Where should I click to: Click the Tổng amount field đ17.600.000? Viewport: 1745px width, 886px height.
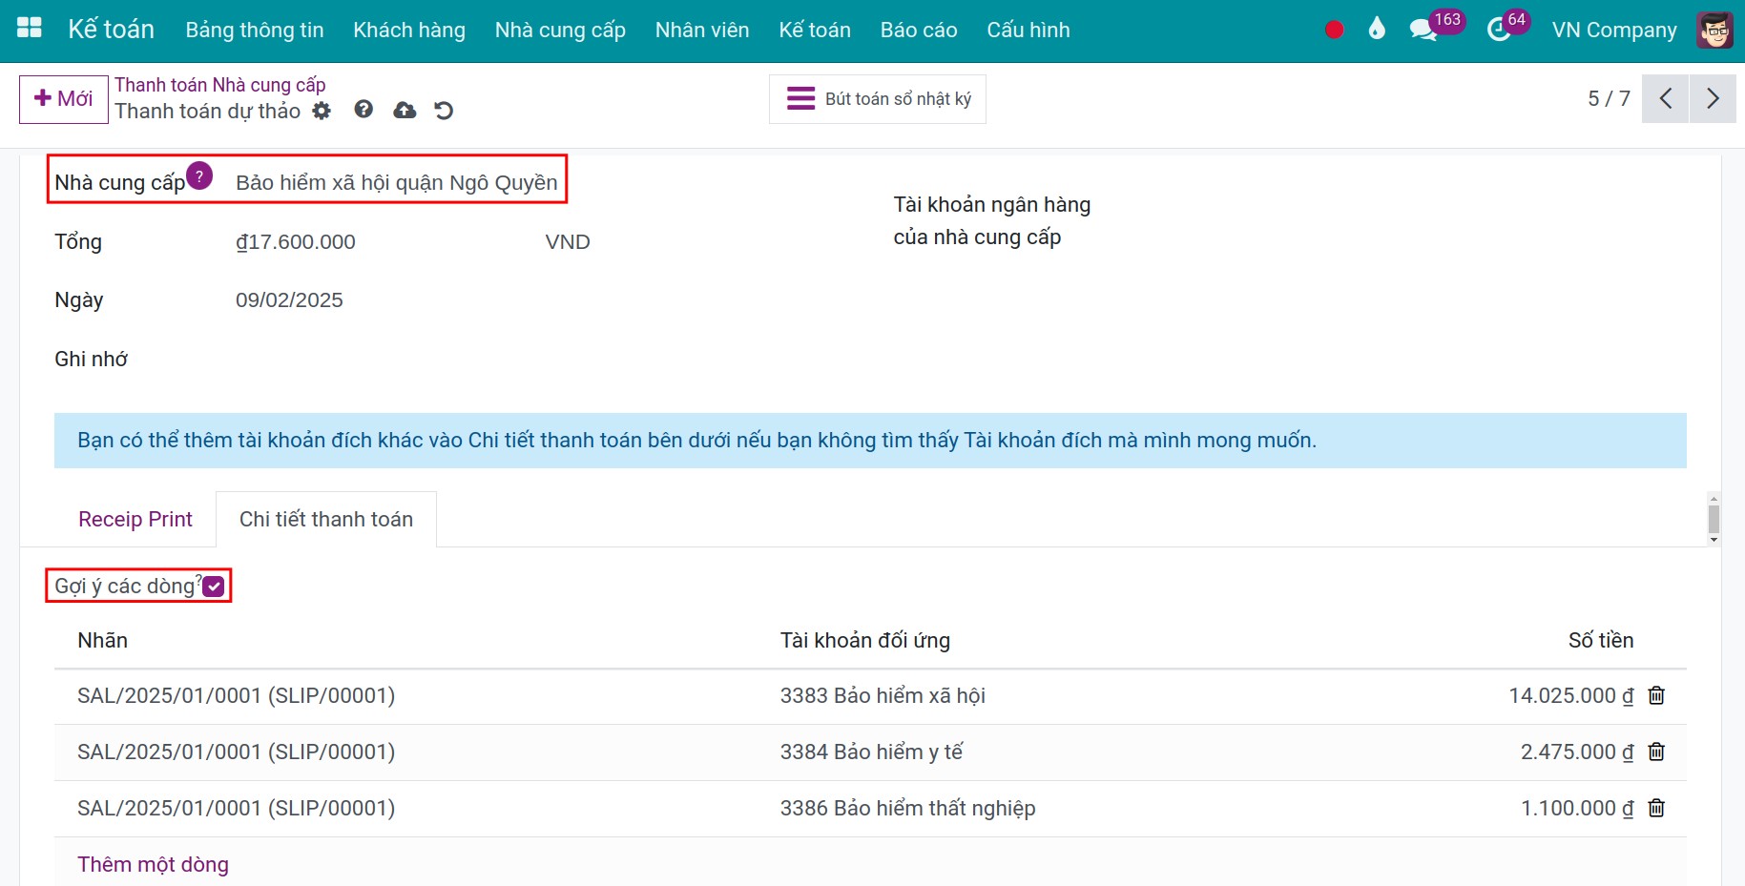coord(296,242)
